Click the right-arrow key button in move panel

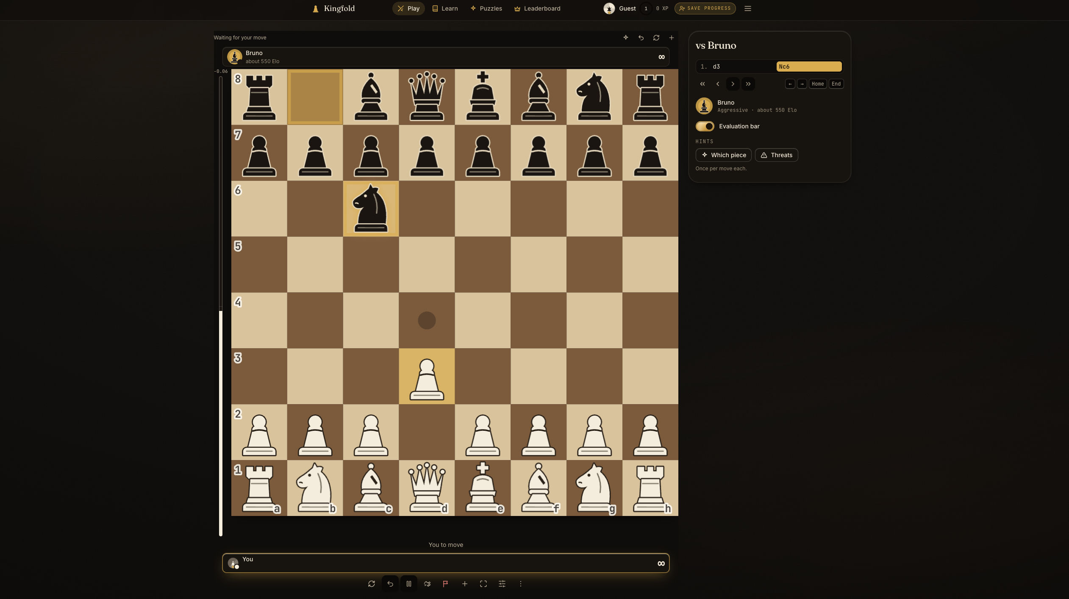(x=802, y=84)
